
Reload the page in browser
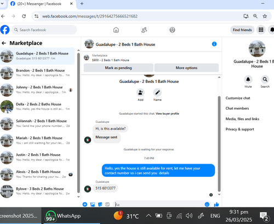(x=24, y=16)
